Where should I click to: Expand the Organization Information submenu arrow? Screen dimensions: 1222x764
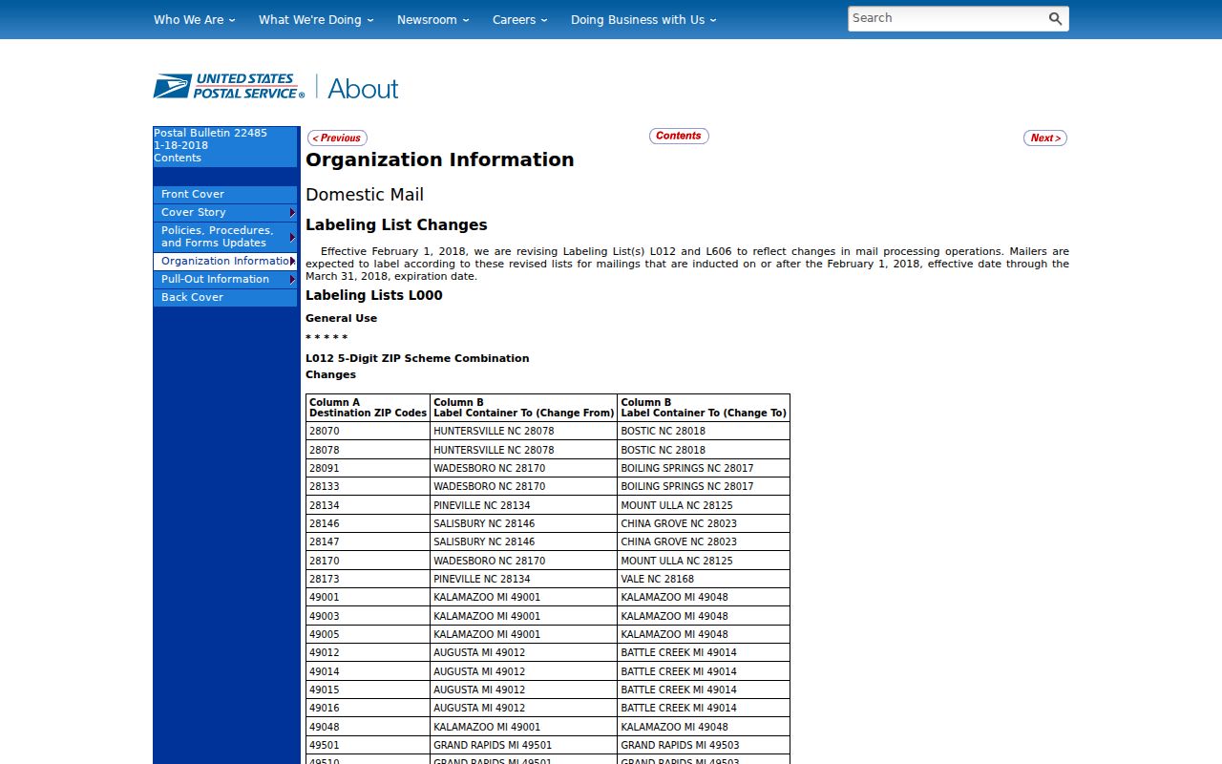tap(293, 261)
